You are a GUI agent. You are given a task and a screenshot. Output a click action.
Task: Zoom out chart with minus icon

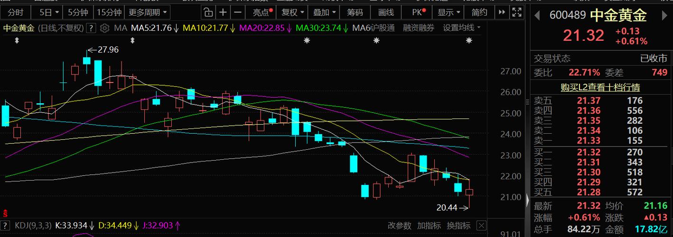pyautogui.click(x=238, y=12)
